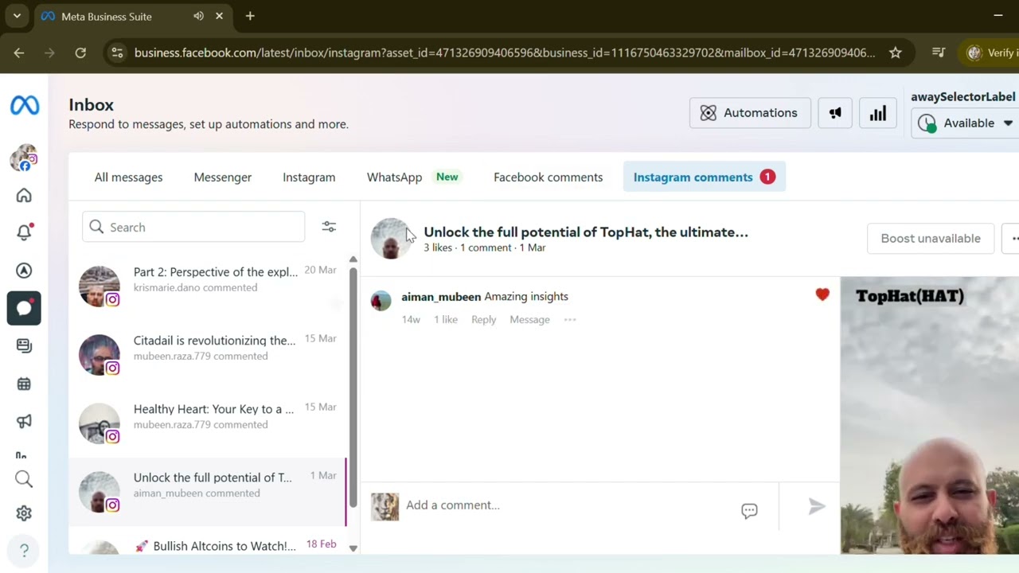Click the site information icon in address bar

(x=117, y=53)
